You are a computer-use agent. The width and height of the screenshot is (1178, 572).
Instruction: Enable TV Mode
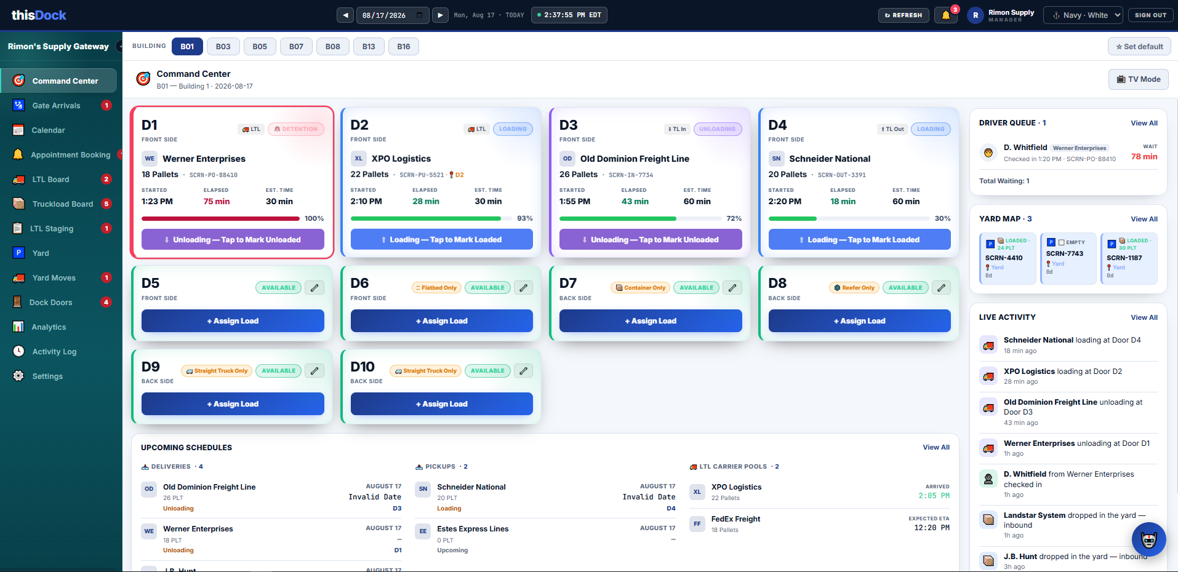(1138, 79)
